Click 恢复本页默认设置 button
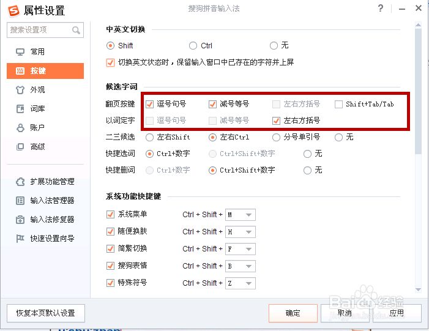This screenshot has height=331, width=429. [x=46, y=313]
